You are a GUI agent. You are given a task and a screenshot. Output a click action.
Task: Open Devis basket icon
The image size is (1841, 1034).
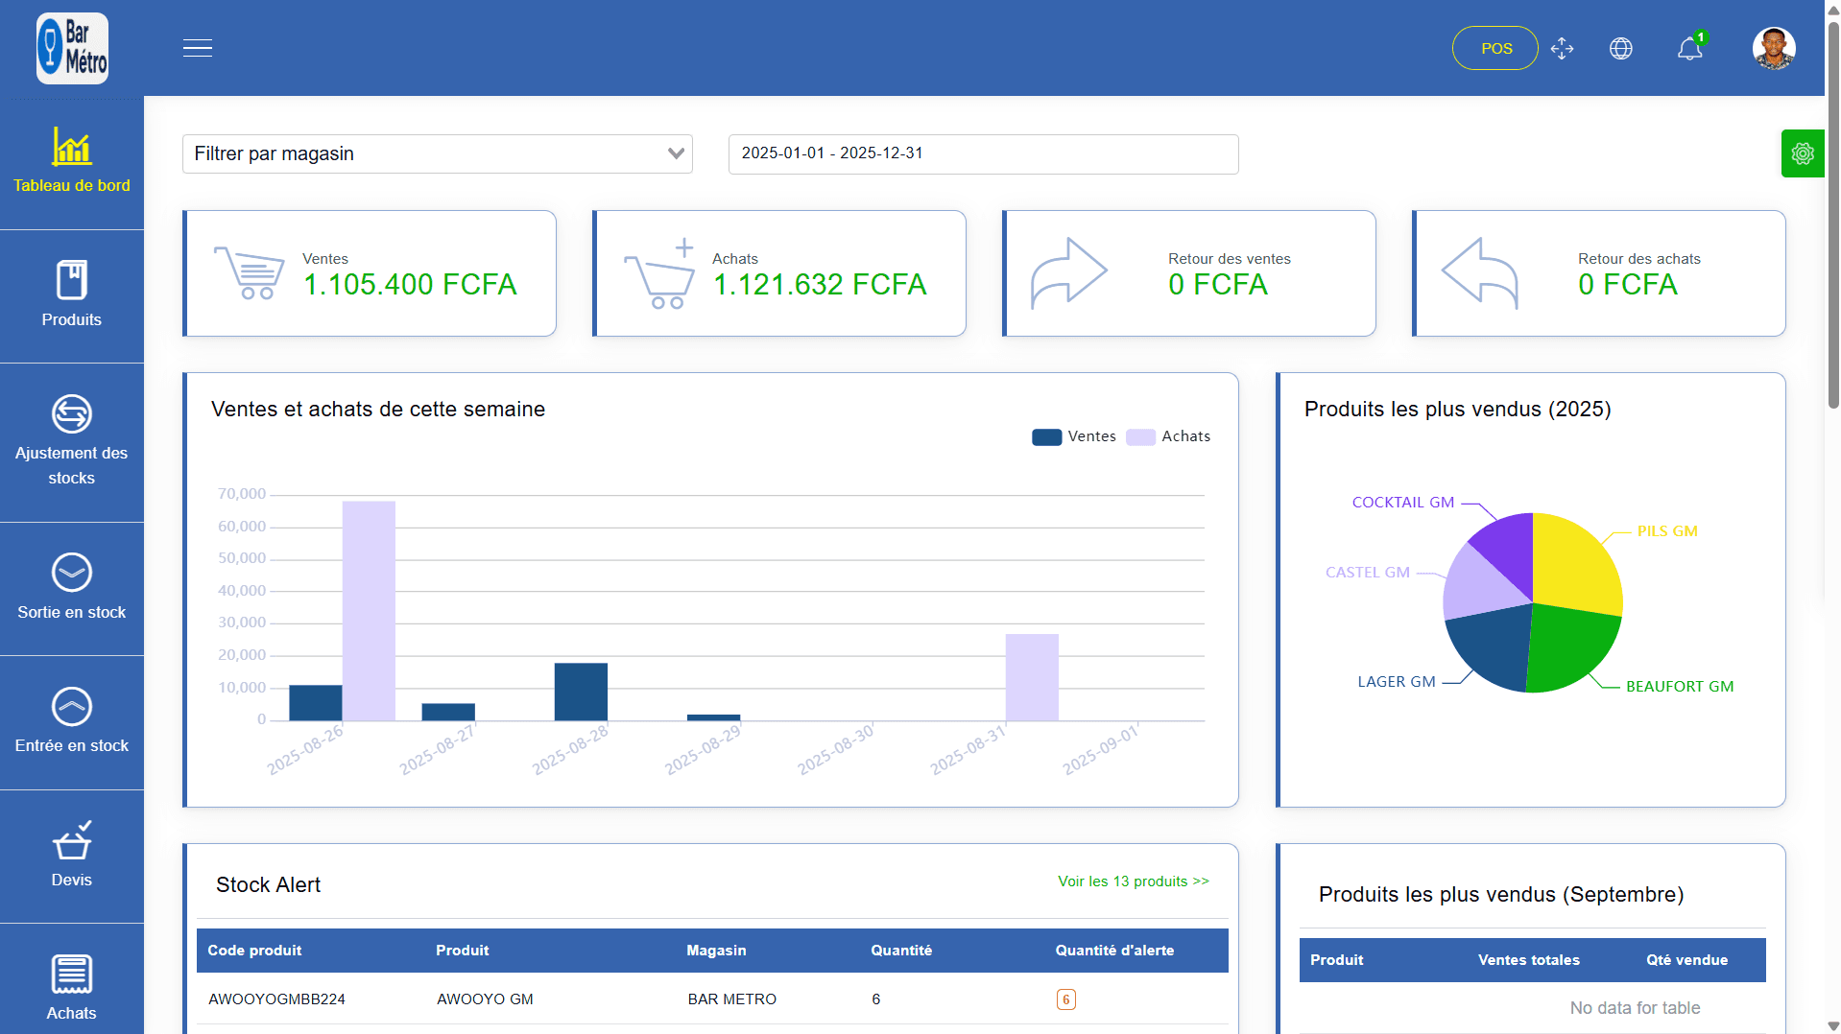coord(72,842)
